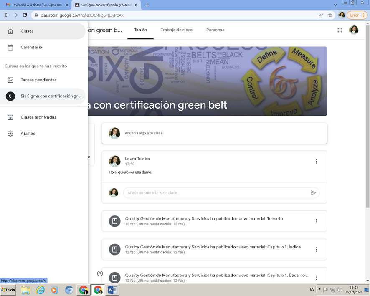Open Word from the taskbar
Viewport: 370px width, 296px height.
pyautogui.click(x=112, y=290)
